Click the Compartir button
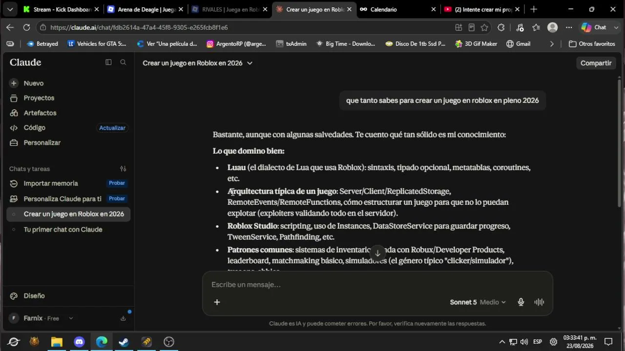 [x=596, y=63]
